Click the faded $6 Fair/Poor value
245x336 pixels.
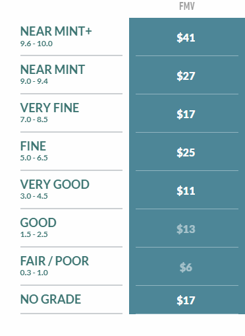(186, 267)
